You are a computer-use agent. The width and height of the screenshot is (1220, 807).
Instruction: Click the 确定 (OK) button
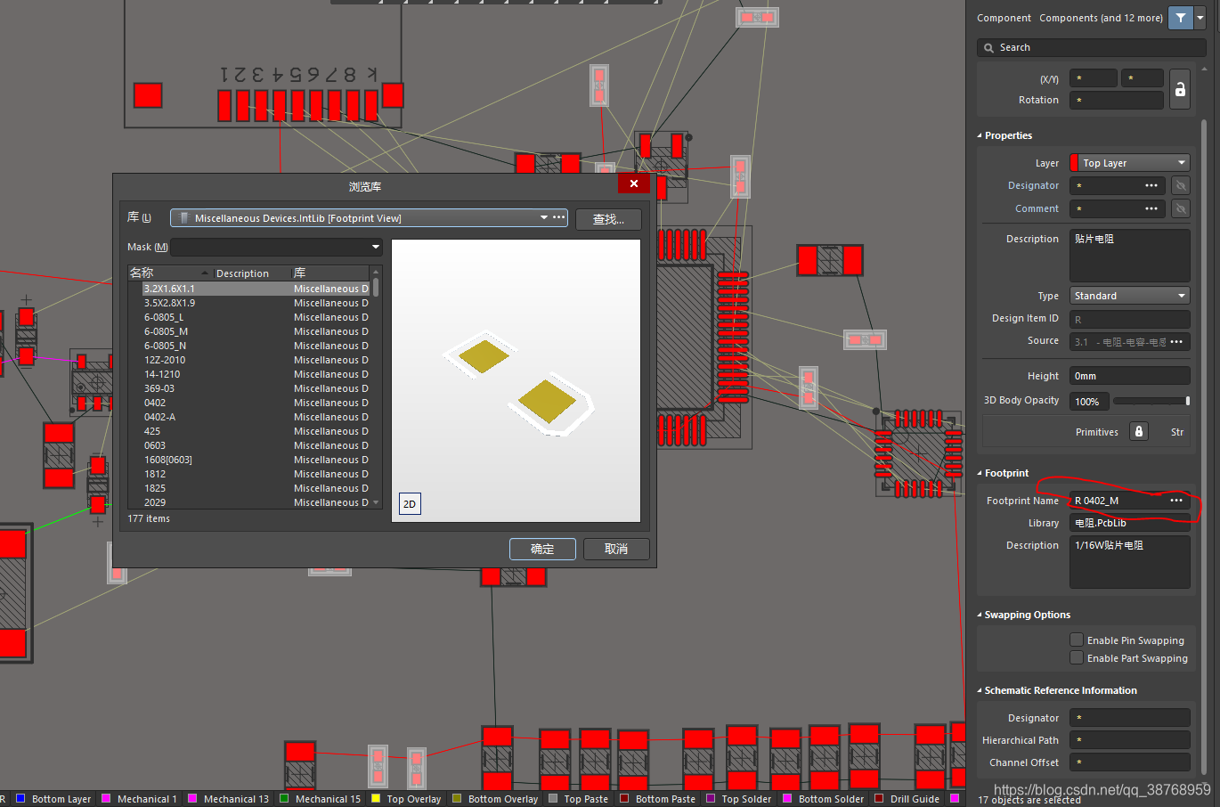click(542, 549)
